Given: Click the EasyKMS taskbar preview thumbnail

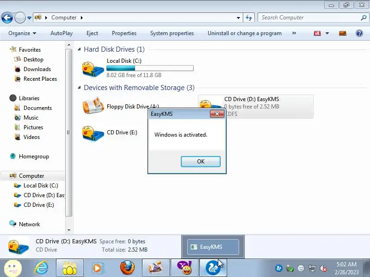Looking at the screenshot, I should click(x=213, y=247).
